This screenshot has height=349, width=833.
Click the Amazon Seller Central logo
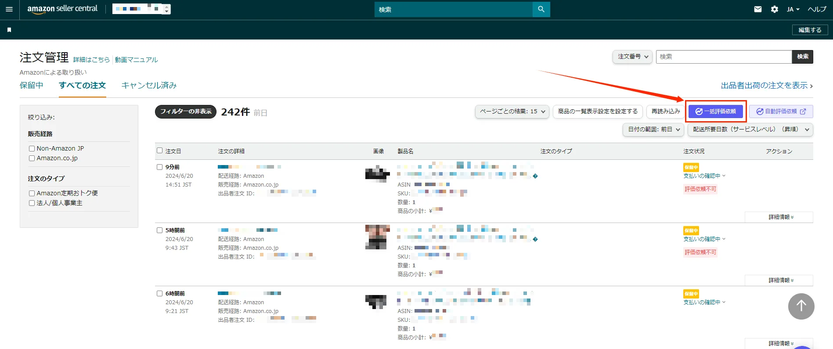coord(62,9)
